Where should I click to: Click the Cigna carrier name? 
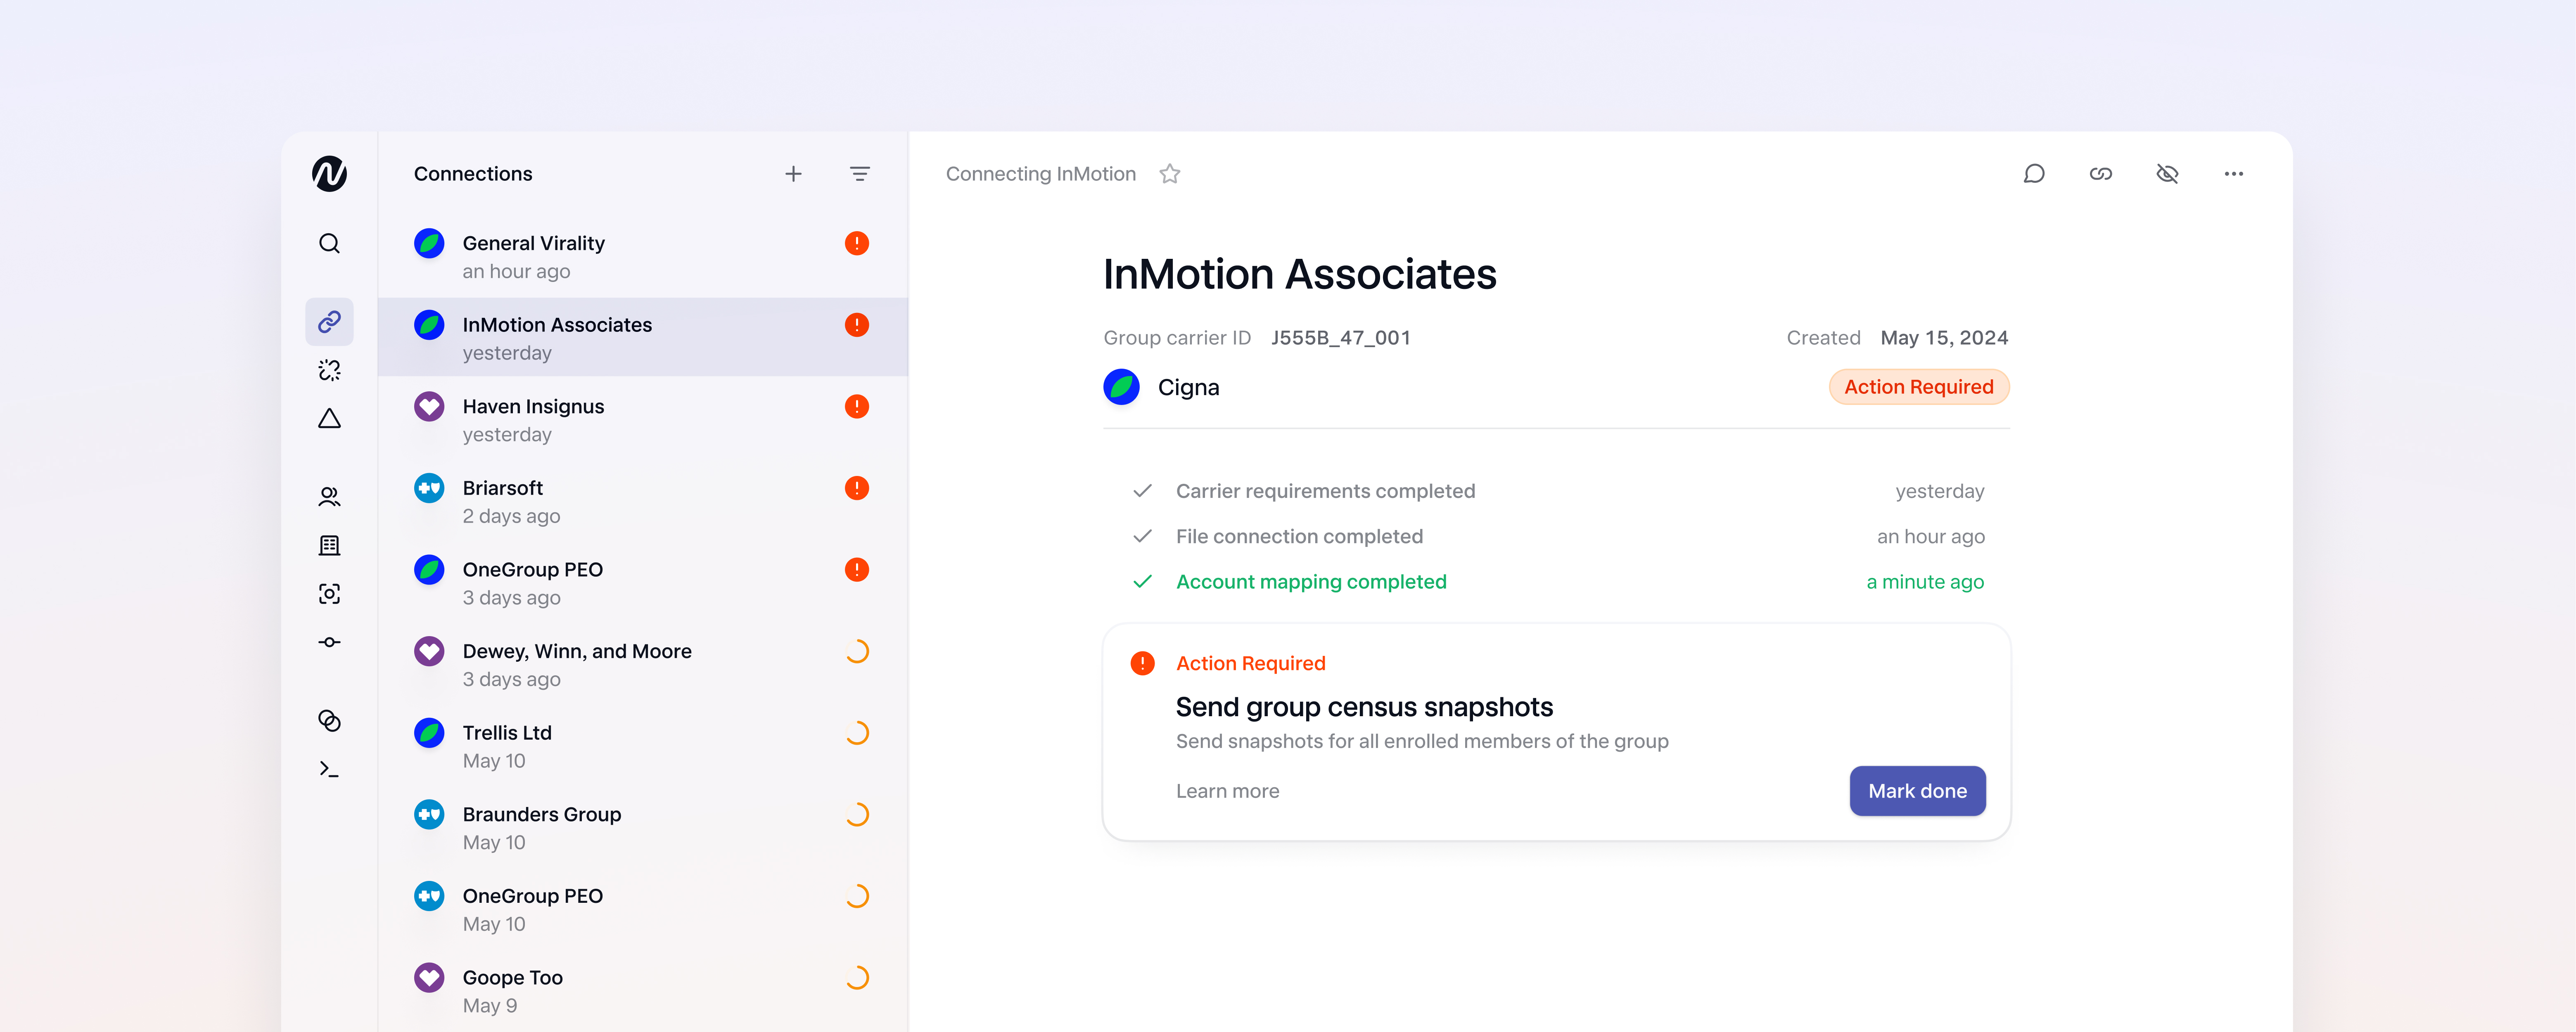(x=1188, y=387)
